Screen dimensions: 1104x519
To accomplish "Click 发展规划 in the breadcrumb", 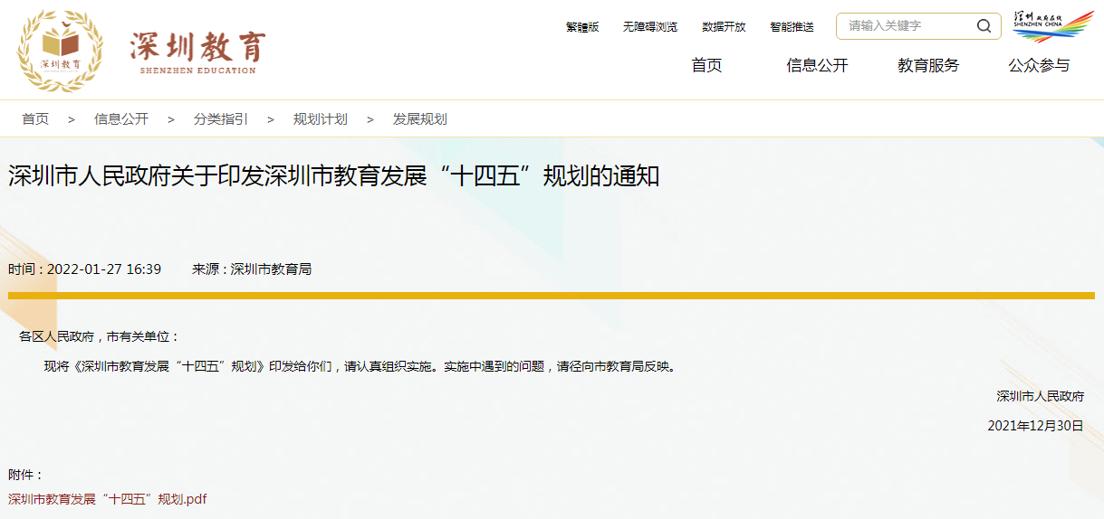I will click(420, 119).
